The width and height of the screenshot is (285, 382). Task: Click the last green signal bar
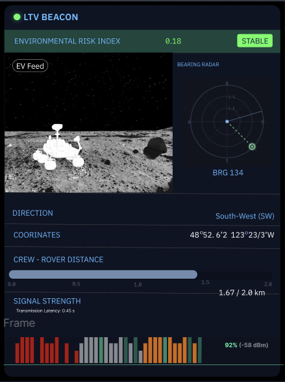pyautogui.click(x=200, y=350)
